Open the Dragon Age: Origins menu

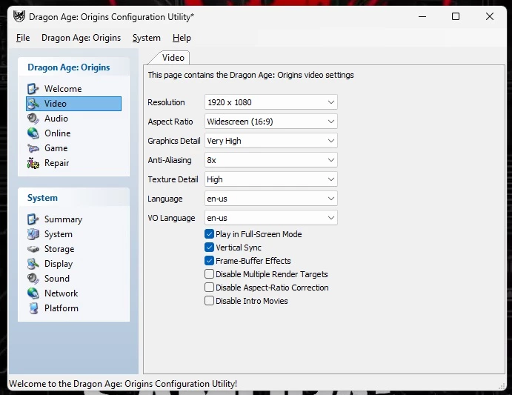pyautogui.click(x=81, y=38)
